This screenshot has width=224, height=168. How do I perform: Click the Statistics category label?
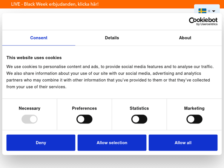139,108
